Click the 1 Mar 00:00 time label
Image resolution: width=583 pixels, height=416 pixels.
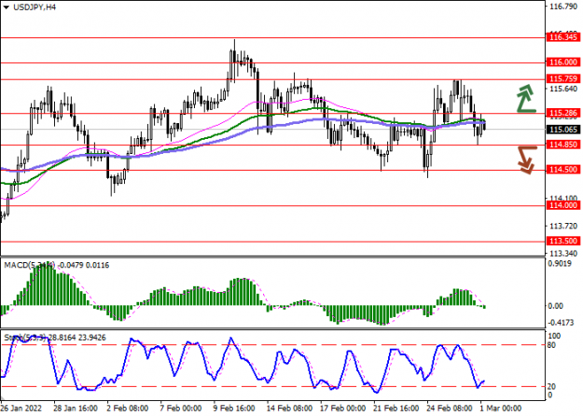[501, 409]
